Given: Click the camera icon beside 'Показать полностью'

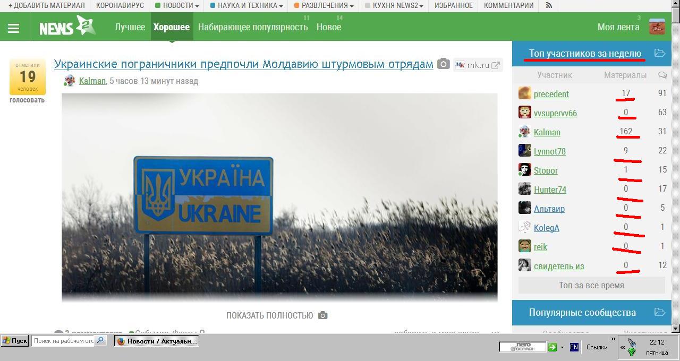Looking at the screenshot, I should pyautogui.click(x=323, y=315).
